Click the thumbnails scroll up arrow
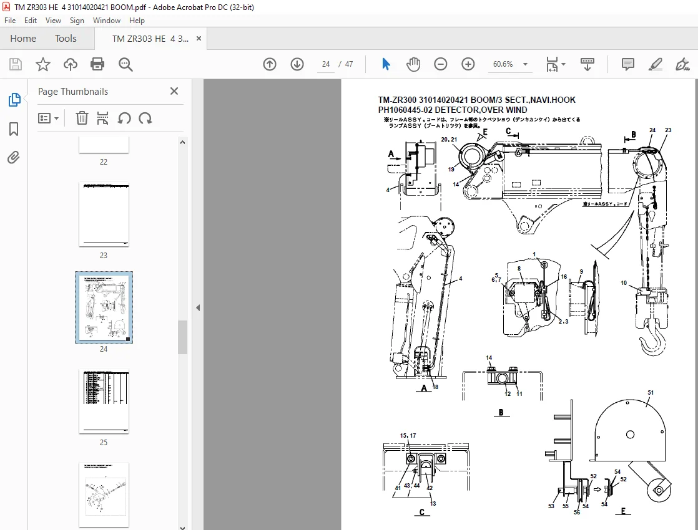The width and height of the screenshot is (698, 530). [182, 142]
